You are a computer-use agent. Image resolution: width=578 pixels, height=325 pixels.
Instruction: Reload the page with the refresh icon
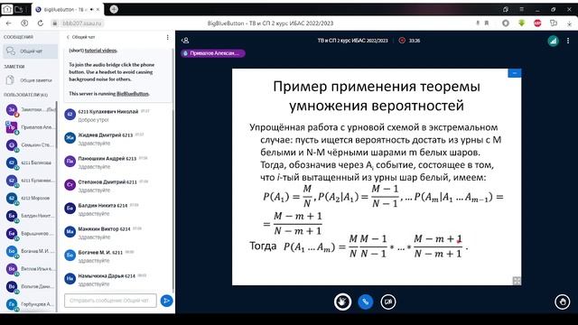coord(40,23)
